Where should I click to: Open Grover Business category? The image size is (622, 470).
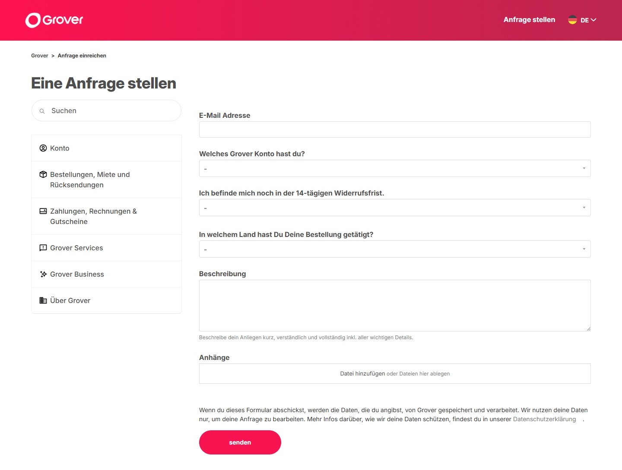pos(106,274)
